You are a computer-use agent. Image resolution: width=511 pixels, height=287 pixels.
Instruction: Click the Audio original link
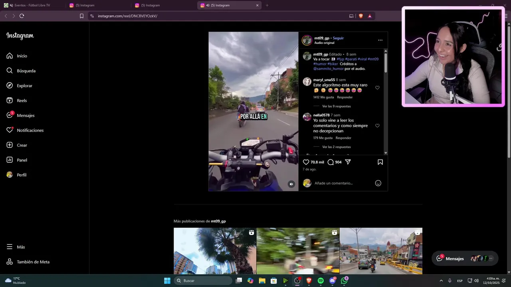[x=324, y=43]
